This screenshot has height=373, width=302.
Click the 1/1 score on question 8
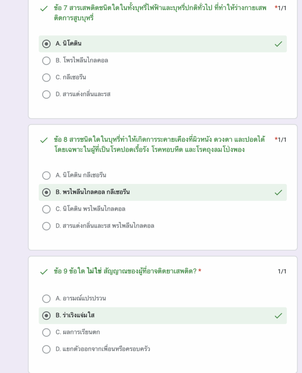click(x=282, y=140)
